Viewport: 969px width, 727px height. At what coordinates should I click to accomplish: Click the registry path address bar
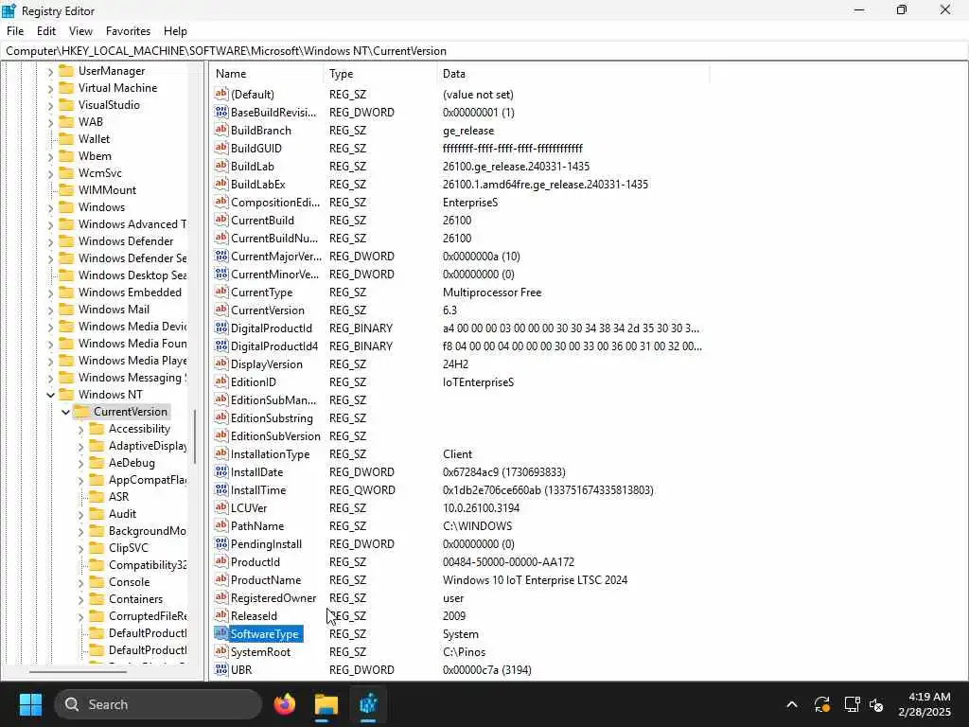pos(484,51)
